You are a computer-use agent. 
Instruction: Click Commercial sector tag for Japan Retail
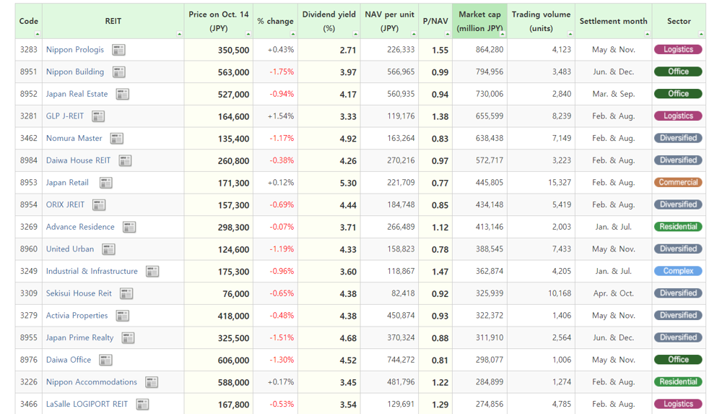[678, 182]
